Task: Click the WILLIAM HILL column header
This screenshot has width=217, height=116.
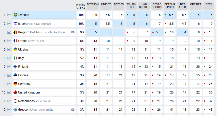Action: pos(132,6)
